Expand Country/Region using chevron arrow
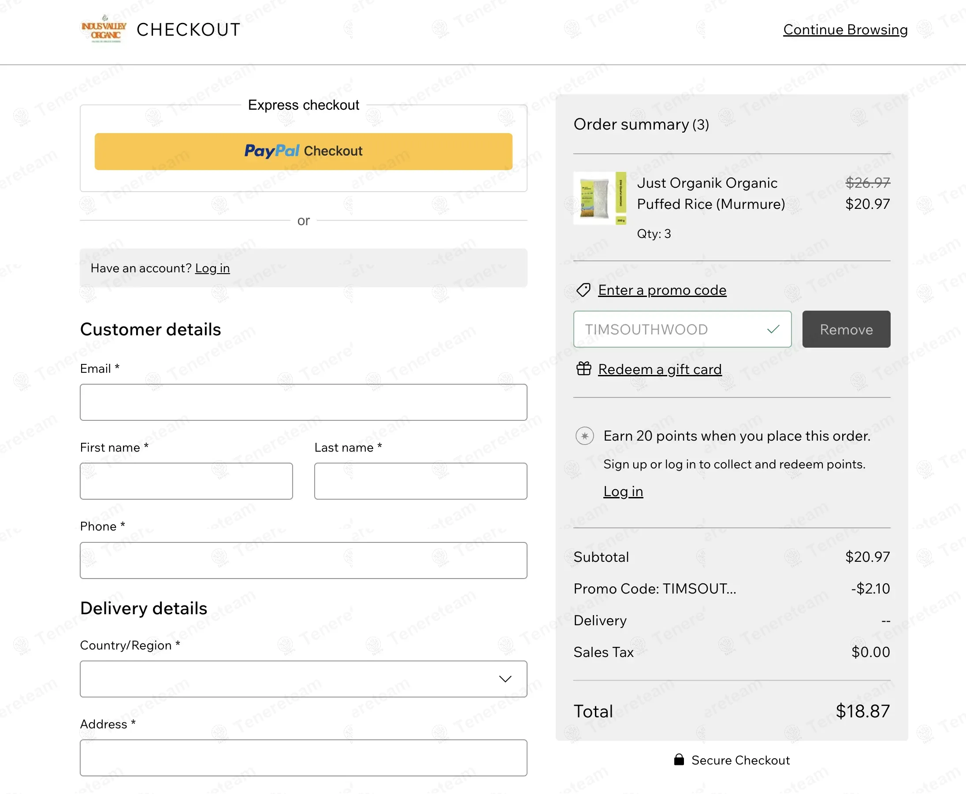966x794 pixels. coord(505,679)
